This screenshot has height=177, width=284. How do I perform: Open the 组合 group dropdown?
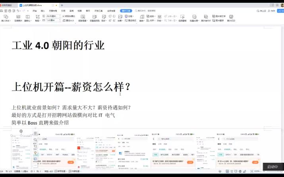151,16
